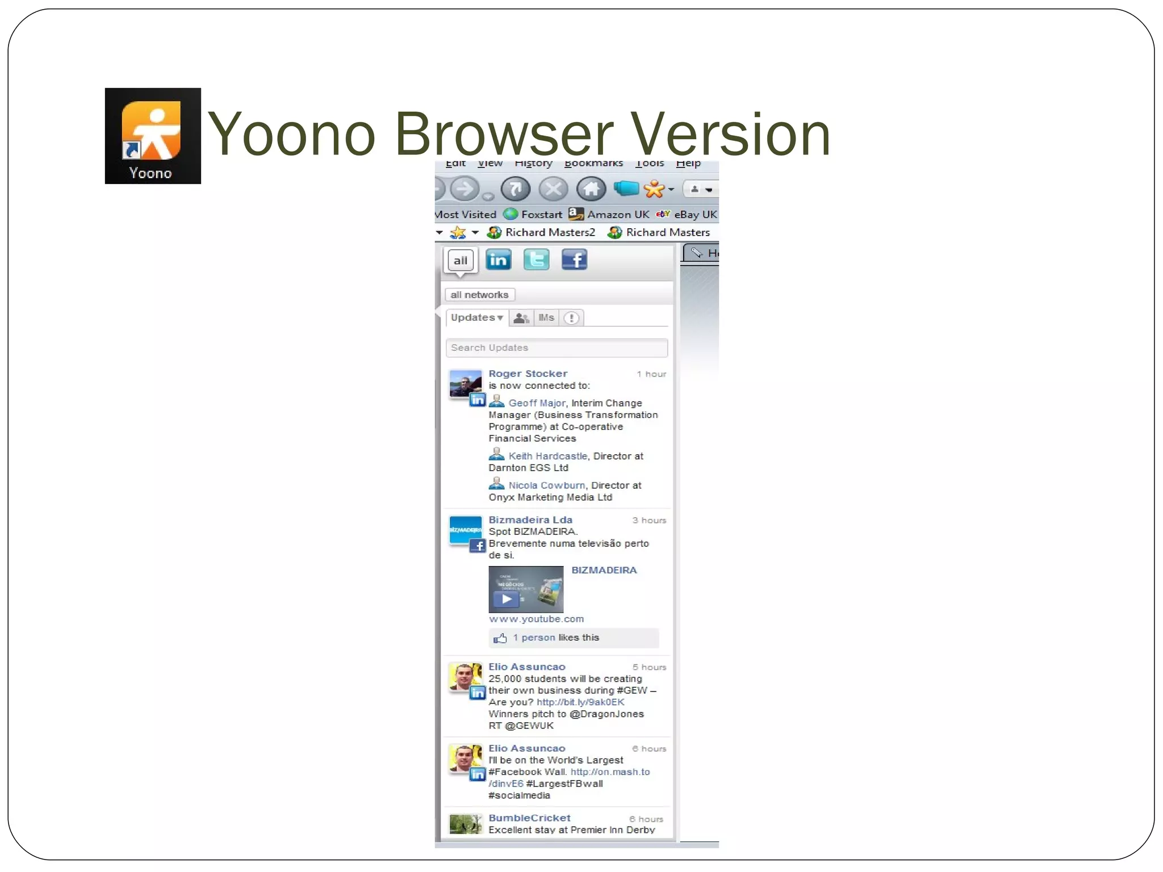Play the BIZMADEIRA video thumbnail
1163x872 pixels.
click(x=526, y=589)
